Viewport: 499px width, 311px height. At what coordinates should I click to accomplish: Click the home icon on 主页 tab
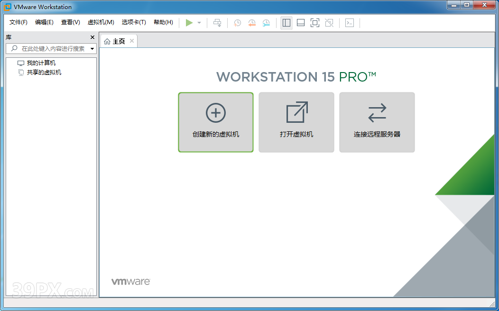107,41
